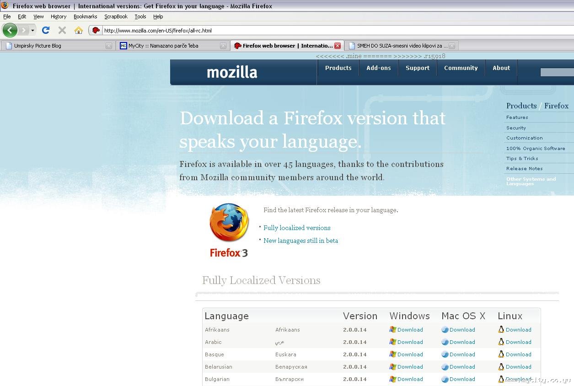The image size is (574, 386).
Task: Click Linux penguin icon in Arabic row
Action: (501, 342)
